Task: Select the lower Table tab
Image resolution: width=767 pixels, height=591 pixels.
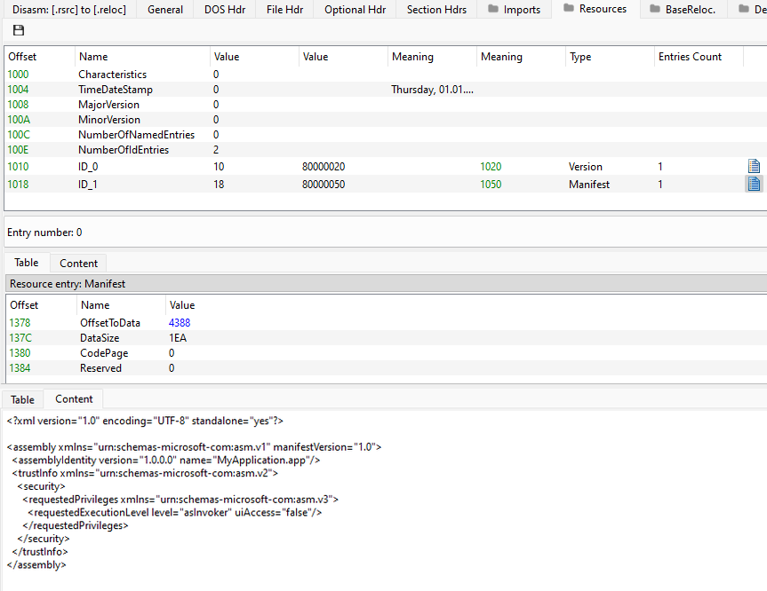Action: [22, 399]
